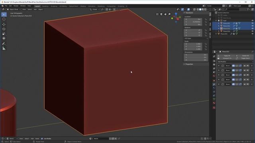Expand the first Bevel modifier panel

pyautogui.click(x=219, y=66)
